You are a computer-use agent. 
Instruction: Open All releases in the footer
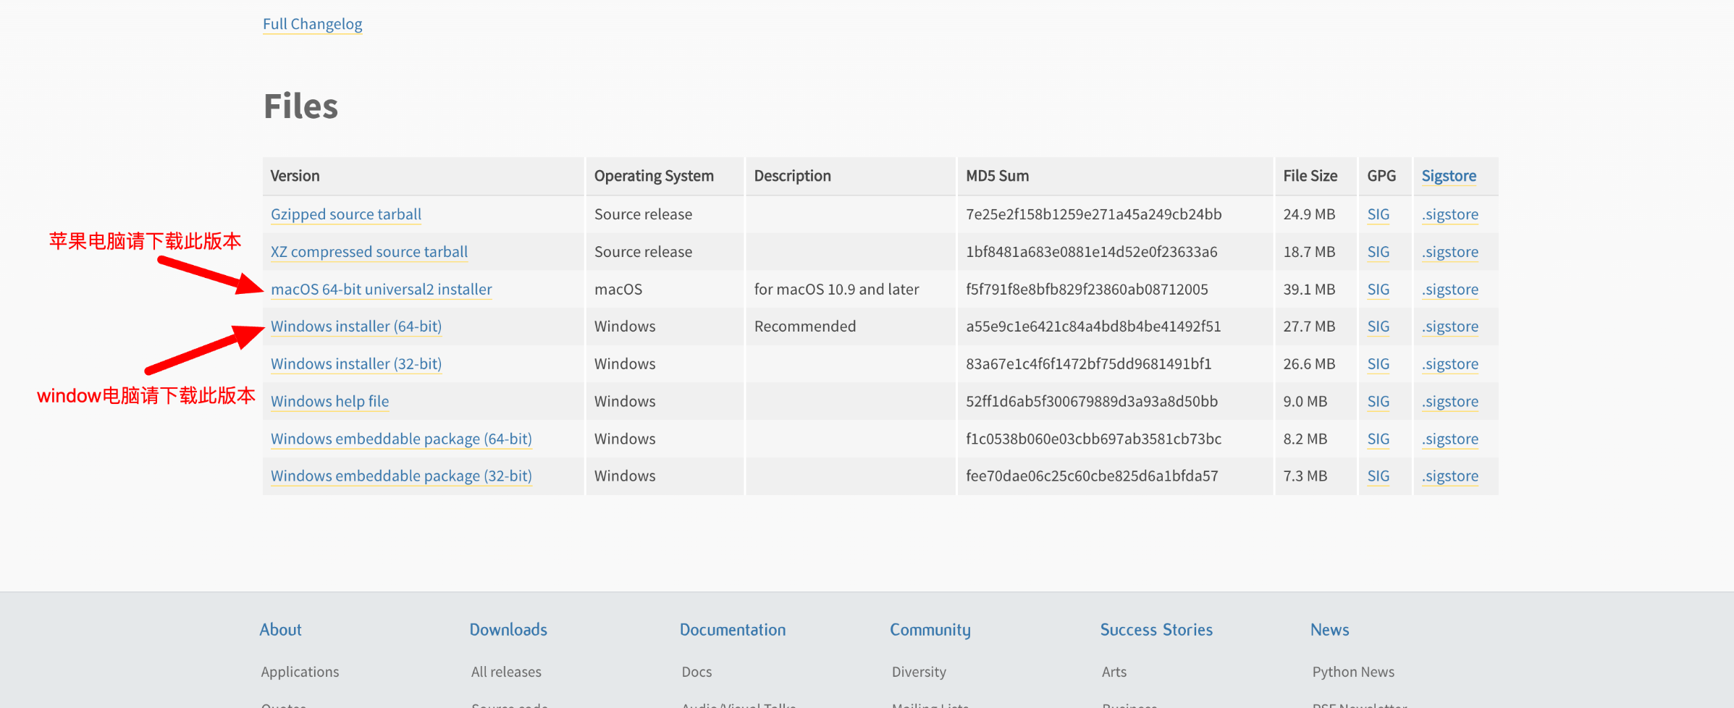[506, 672]
